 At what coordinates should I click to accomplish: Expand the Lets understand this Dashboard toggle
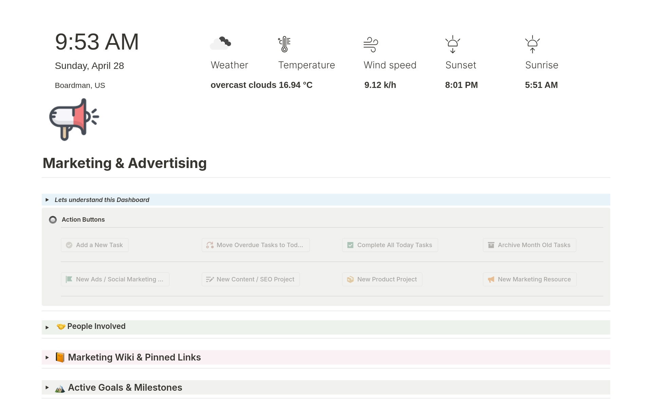(47, 200)
